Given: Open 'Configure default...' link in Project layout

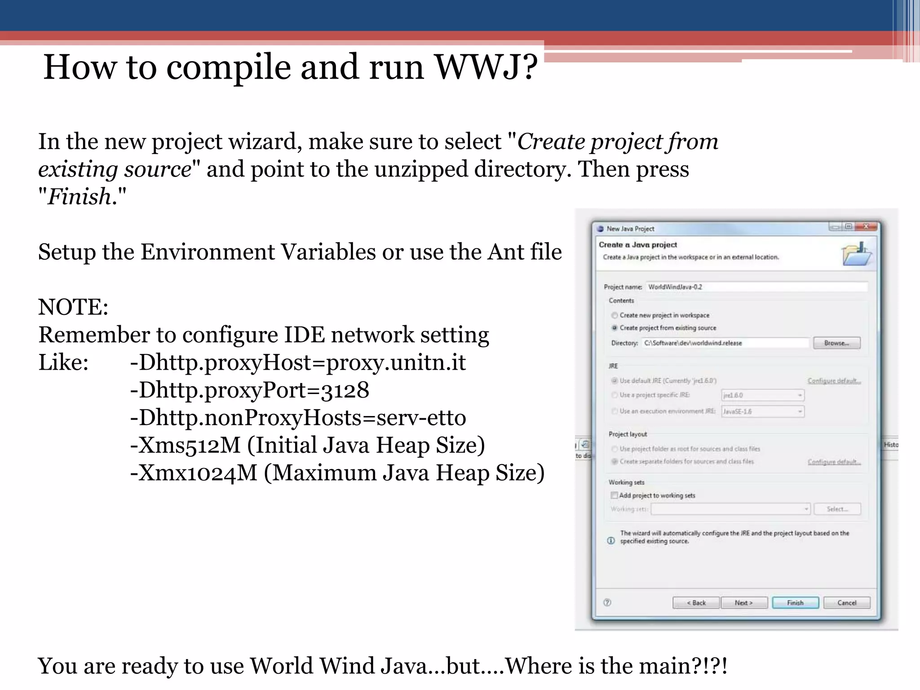Looking at the screenshot, I should (834, 462).
